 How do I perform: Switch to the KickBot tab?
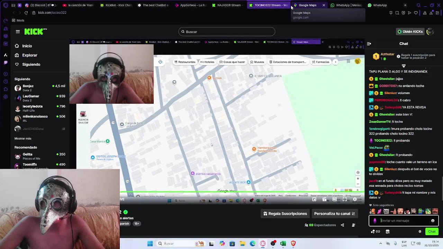click(116, 5)
